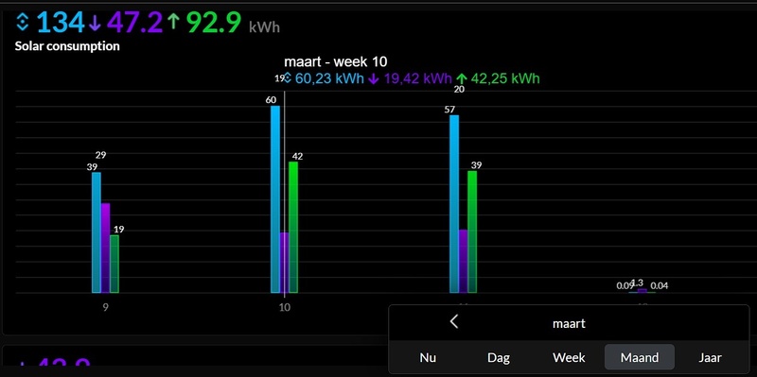Click the purple bar in week 10
The height and width of the screenshot is (377, 757).
tap(284, 263)
